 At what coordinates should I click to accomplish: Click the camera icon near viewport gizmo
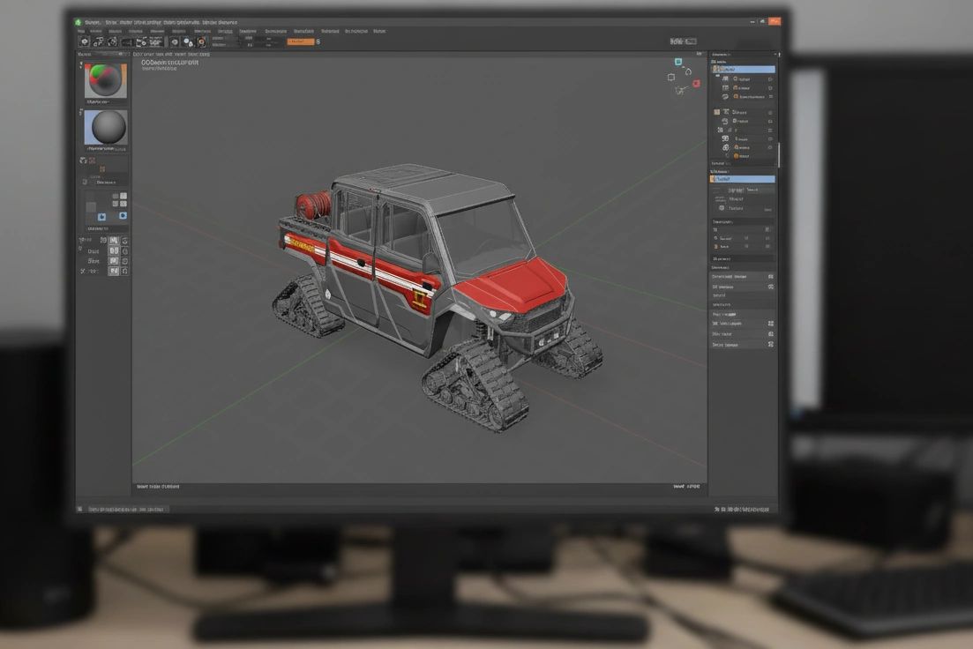[x=672, y=77]
